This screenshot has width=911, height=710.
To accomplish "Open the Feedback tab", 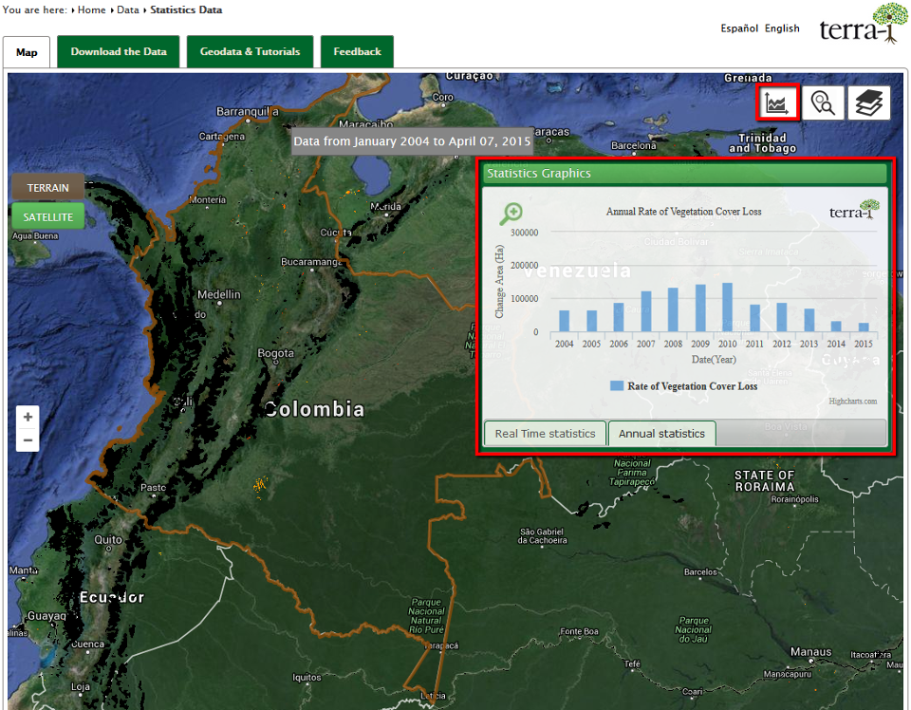I will pyautogui.click(x=358, y=51).
